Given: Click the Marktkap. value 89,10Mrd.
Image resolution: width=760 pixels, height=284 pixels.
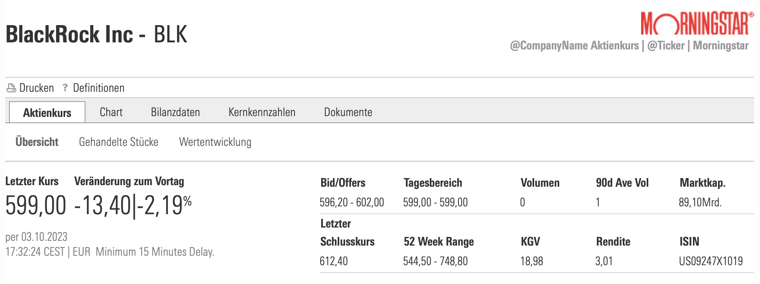Looking at the screenshot, I should point(700,202).
